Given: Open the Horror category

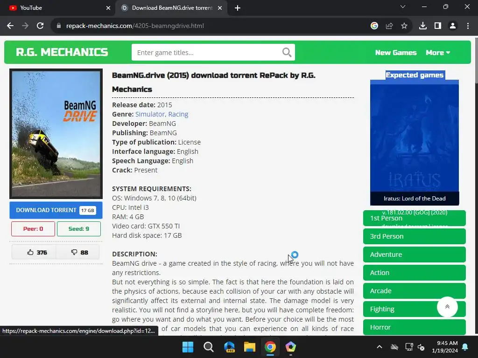Looking at the screenshot, I should pyautogui.click(x=415, y=327).
